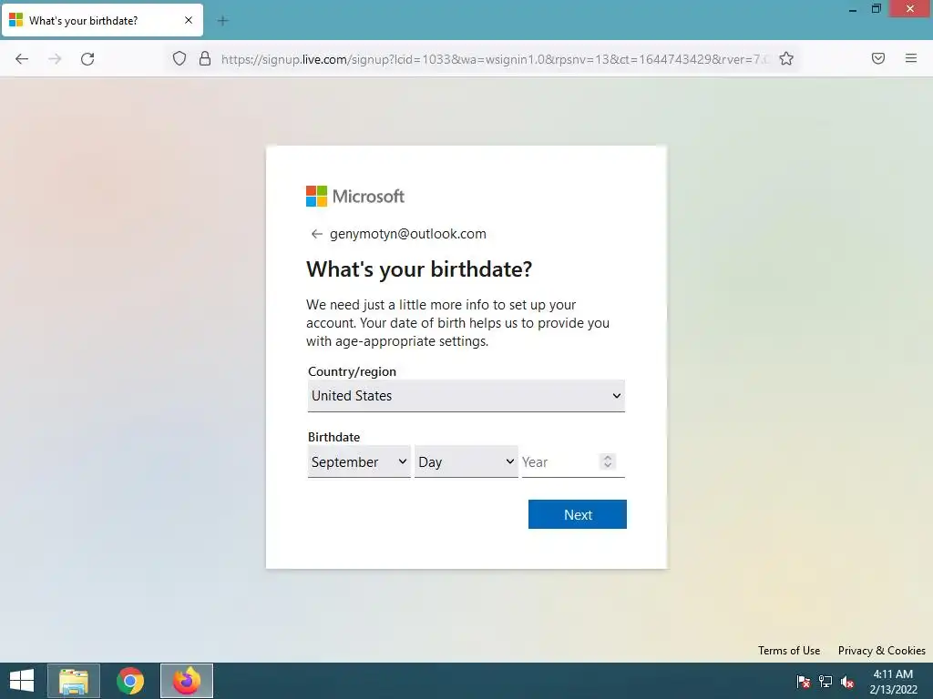Open the September month dropdown

[x=359, y=461]
